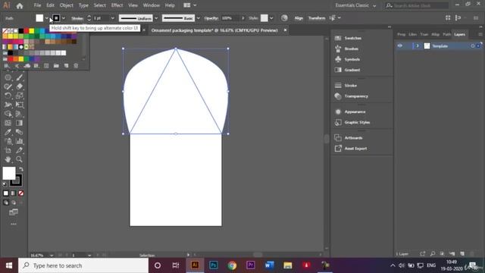The height and width of the screenshot is (273, 485).
Task: Select the Rotate tool
Action: [8, 96]
